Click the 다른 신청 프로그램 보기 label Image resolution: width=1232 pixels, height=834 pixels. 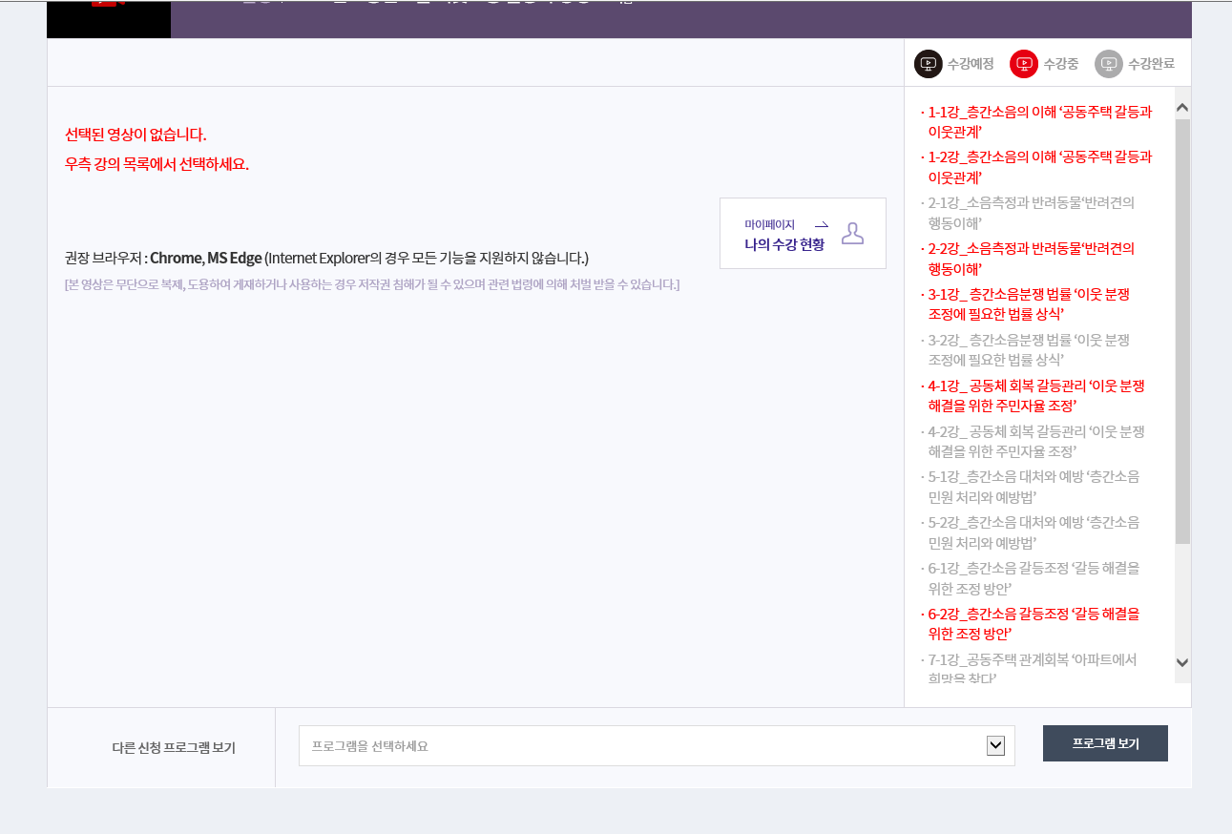[174, 747]
